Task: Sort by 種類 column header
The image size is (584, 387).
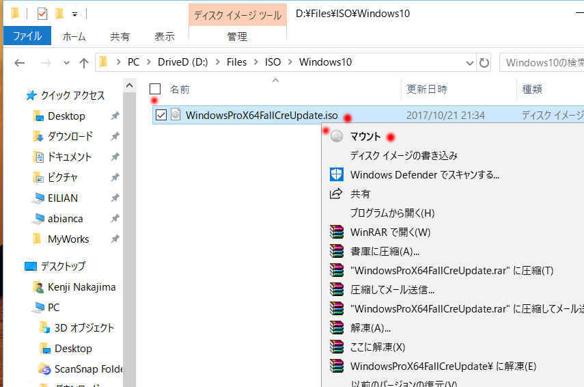Action: pyautogui.click(x=532, y=89)
